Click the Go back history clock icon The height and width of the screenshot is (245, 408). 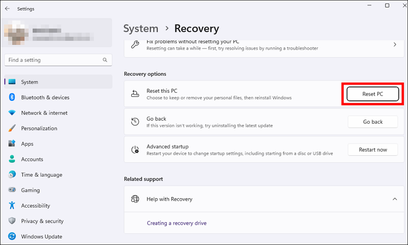[135, 121]
